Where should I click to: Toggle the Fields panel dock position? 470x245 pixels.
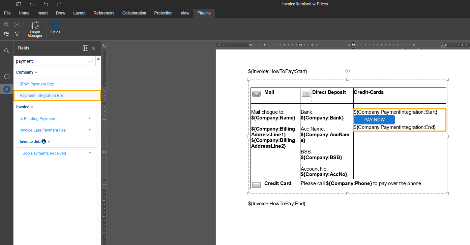pyautogui.click(x=85, y=48)
